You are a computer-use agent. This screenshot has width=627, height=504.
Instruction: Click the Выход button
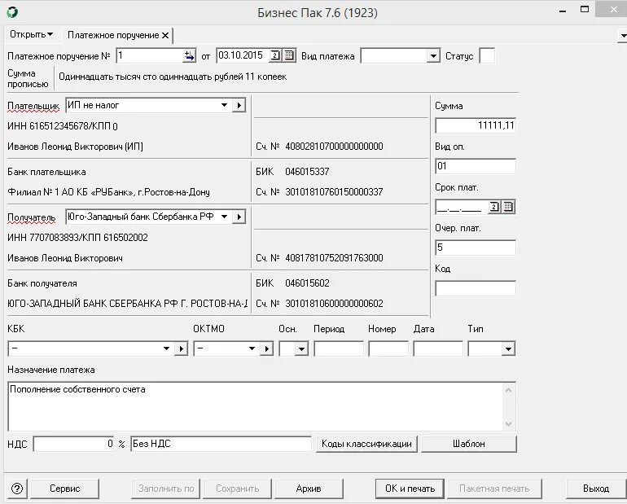click(x=596, y=489)
